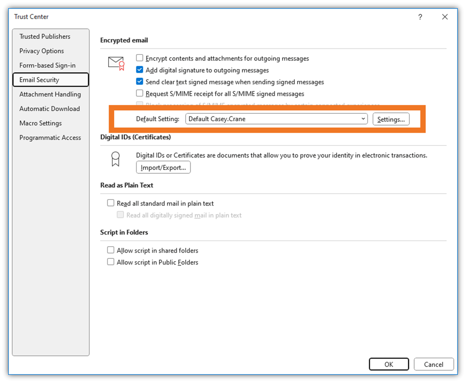466x383 pixels.
Task: Open the Attachment Handling section
Action: (x=50, y=94)
